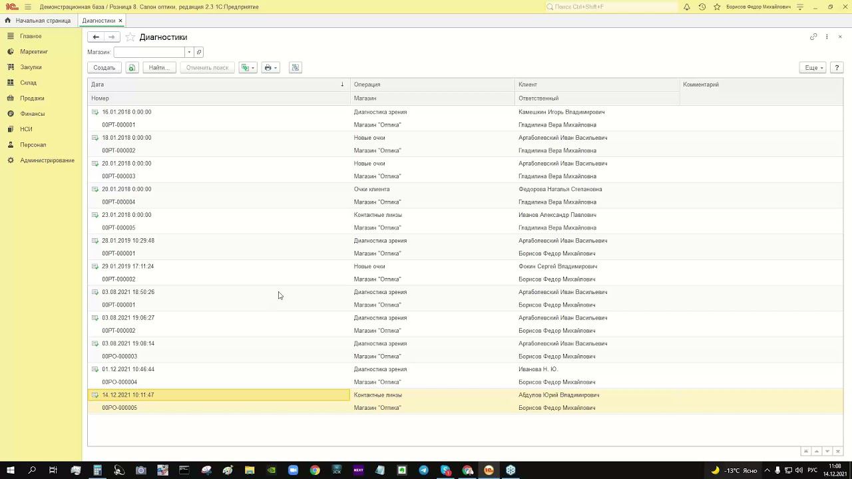Open the print dropdown menu

[270, 68]
